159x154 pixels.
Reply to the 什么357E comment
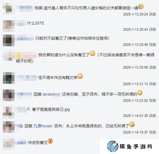153,29
